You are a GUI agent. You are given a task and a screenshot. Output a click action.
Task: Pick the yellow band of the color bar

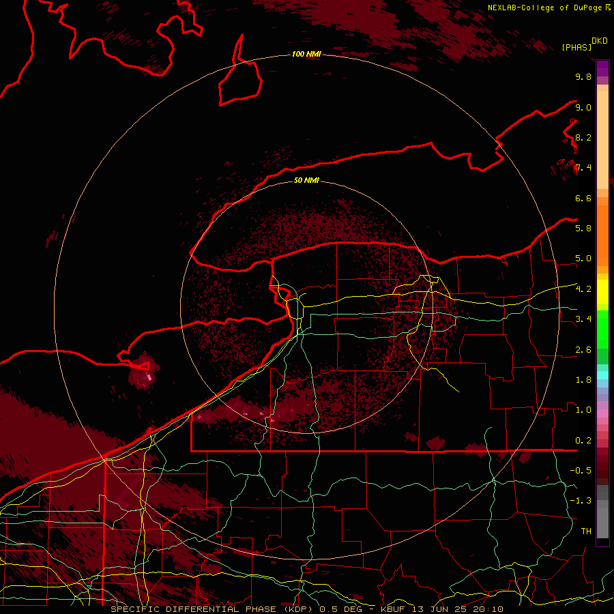pyautogui.click(x=602, y=292)
